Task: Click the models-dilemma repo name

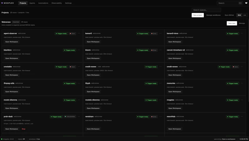Action: [92, 100]
